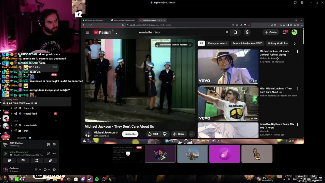The width and height of the screenshot is (325, 183).
Task: Share your screen from the voice panel
Action: (23, 161)
